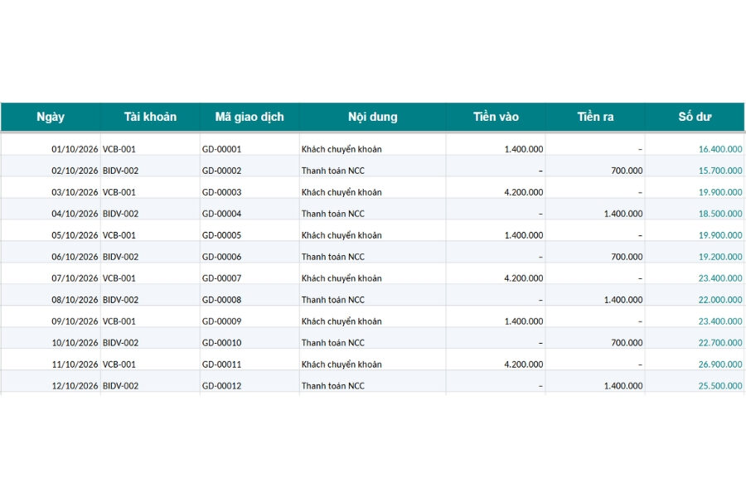Click balance value 26.900.000

tap(719, 364)
